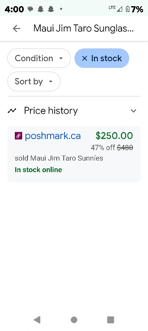Screen dimensions: 148x331
Task: Expand the Price history chevron
Action: [134, 110]
